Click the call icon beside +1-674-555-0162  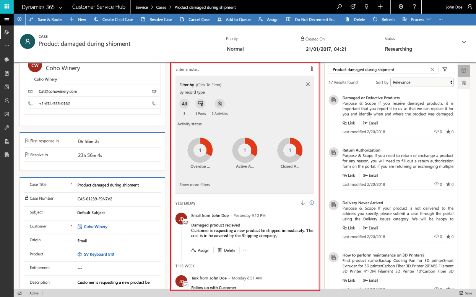click(154, 103)
